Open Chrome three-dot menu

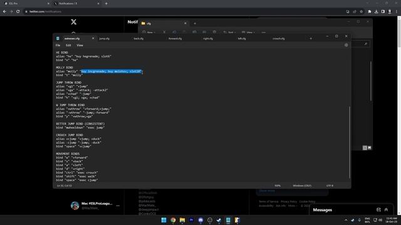[397, 11]
